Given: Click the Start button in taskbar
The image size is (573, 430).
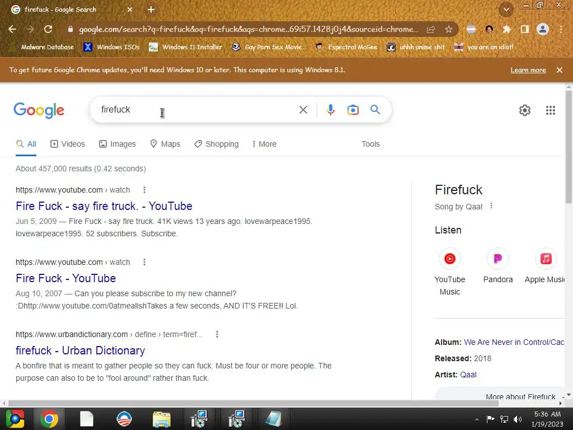Looking at the screenshot, I should point(15,419).
